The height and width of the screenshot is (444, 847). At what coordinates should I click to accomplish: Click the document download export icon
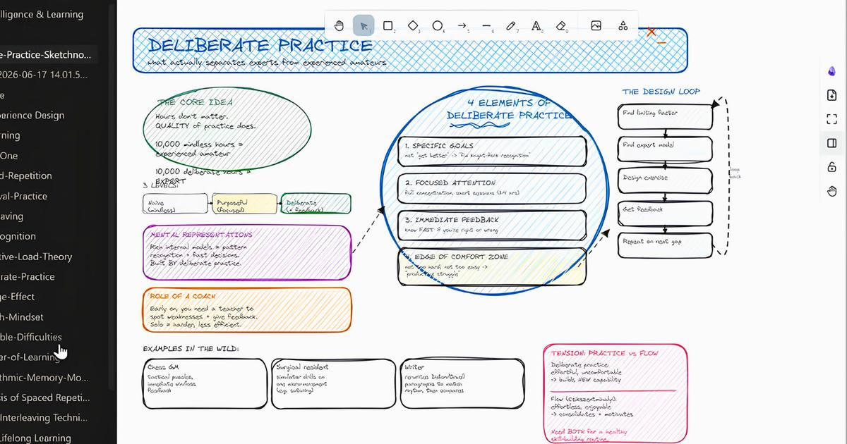click(831, 95)
